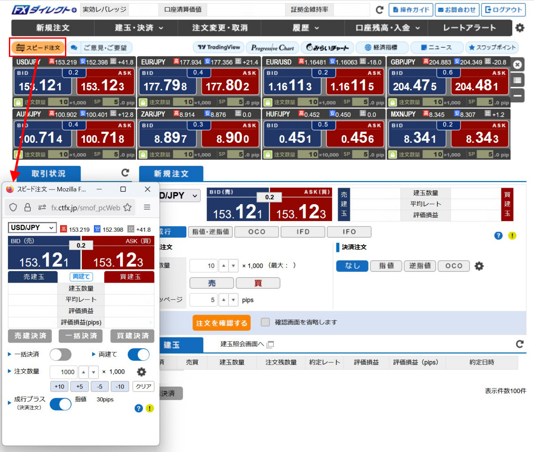Open blue help question mark in speed order

(139, 408)
